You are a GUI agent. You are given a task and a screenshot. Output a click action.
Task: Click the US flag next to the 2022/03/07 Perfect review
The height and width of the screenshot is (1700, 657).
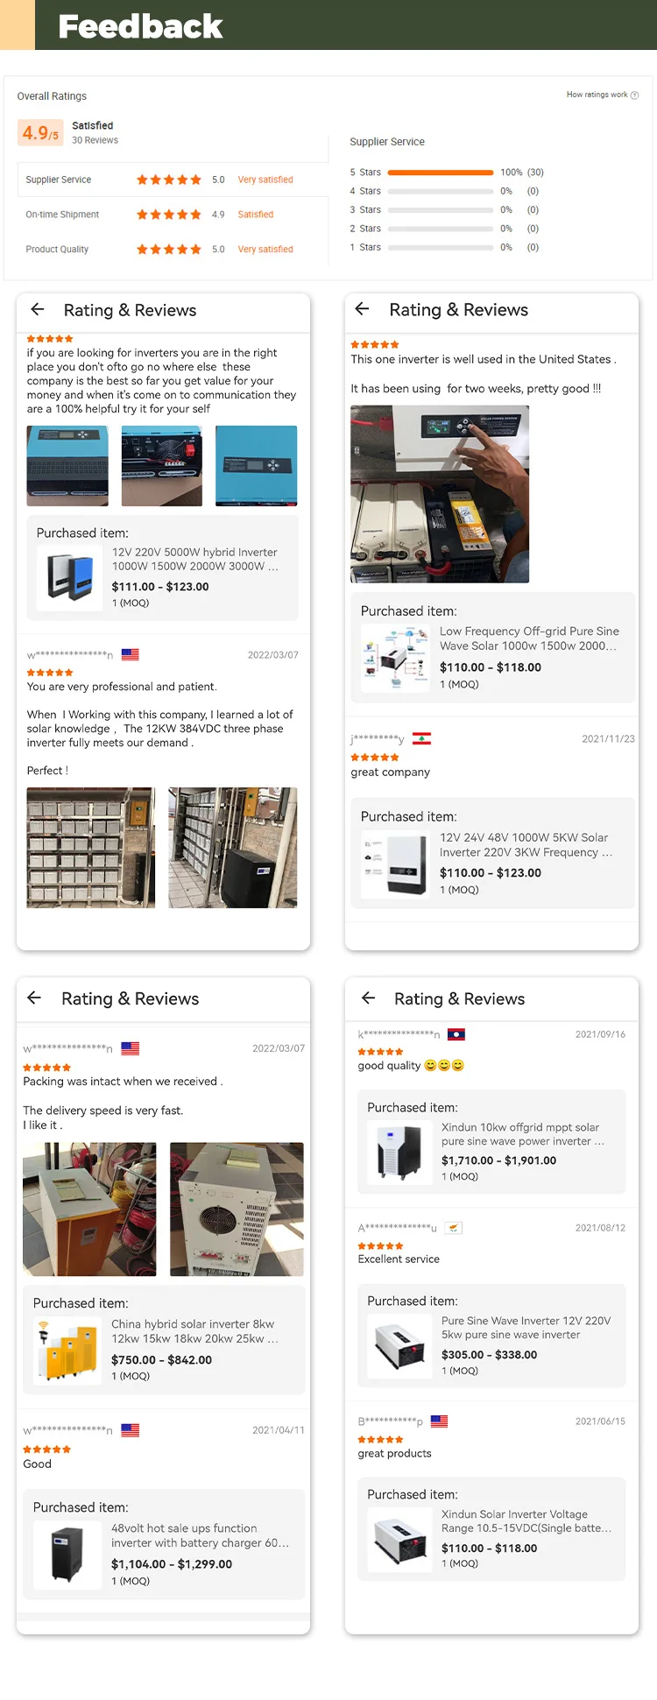click(131, 654)
